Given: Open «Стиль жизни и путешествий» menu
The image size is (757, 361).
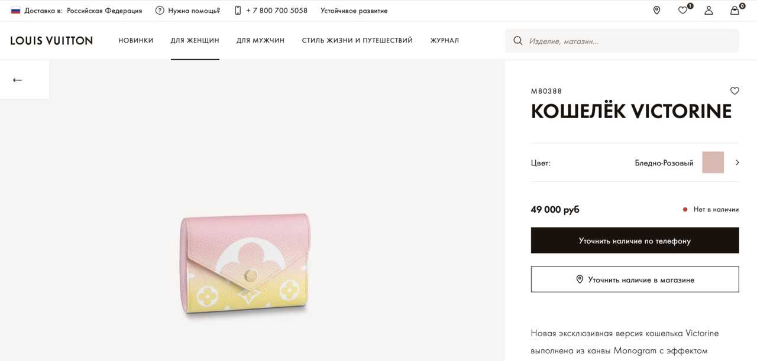Looking at the screenshot, I should (357, 41).
